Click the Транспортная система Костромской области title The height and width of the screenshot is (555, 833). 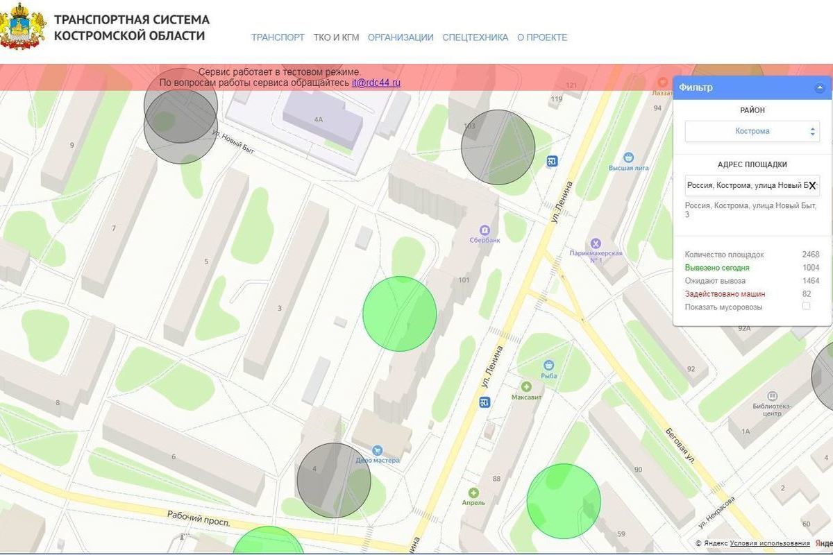(x=132, y=28)
